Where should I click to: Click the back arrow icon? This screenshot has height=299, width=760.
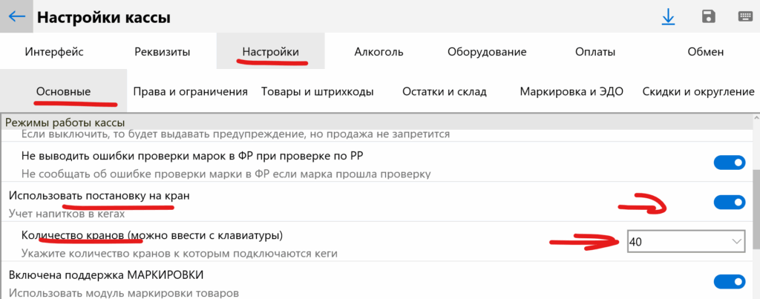16,16
